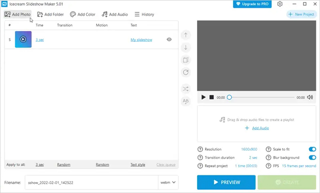
Task: Disable the Blur background switch
Action: click(x=312, y=157)
